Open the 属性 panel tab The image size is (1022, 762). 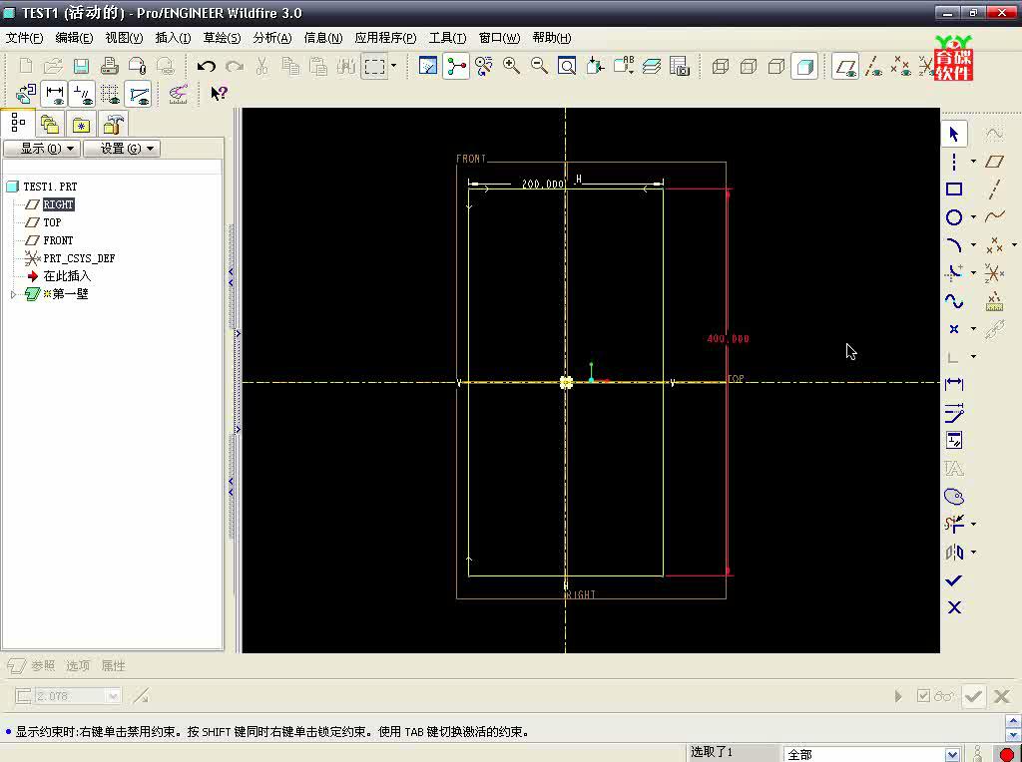(113, 665)
